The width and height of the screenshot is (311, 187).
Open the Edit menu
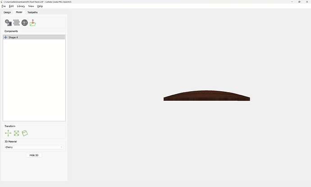click(x=11, y=6)
